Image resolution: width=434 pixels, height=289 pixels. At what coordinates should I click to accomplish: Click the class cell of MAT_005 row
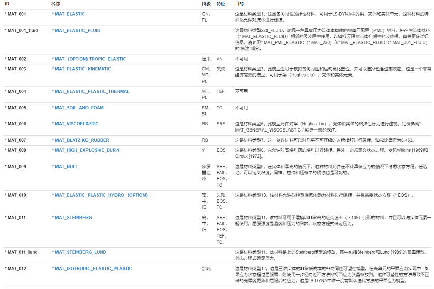tap(206, 111)
